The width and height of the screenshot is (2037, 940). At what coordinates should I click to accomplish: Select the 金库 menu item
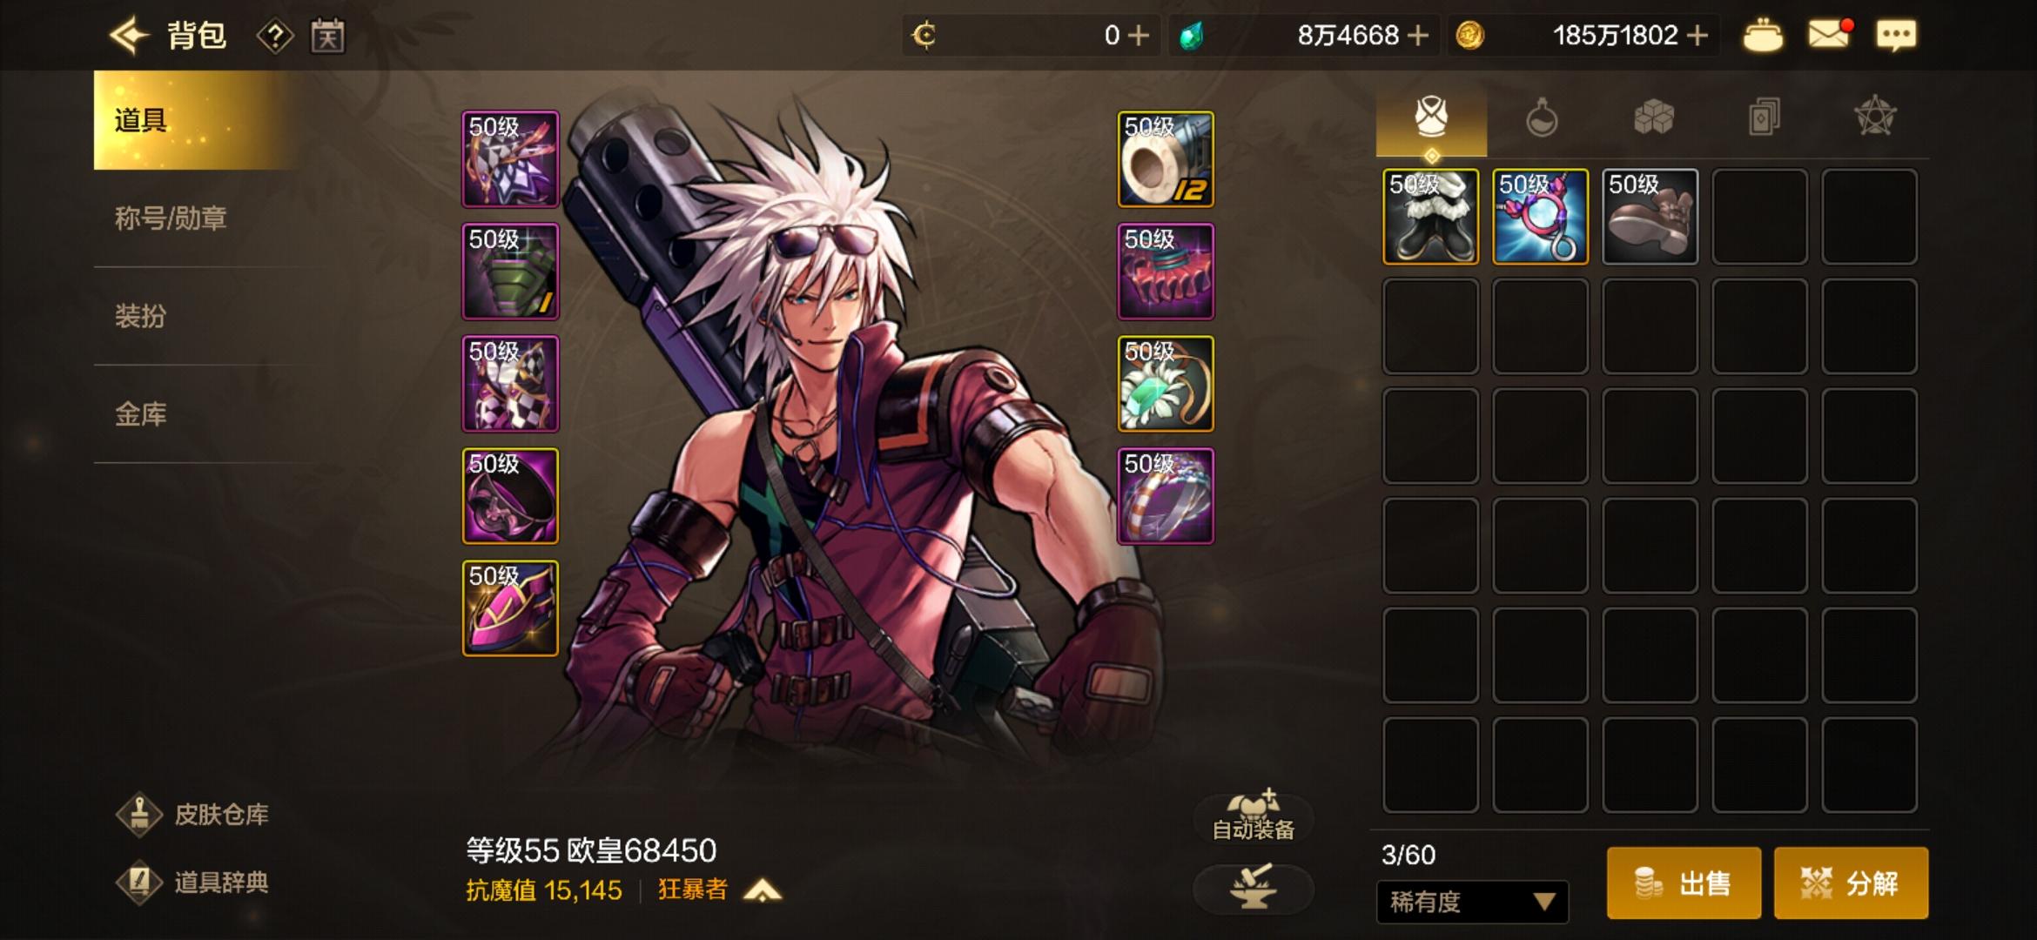(140, 414)
